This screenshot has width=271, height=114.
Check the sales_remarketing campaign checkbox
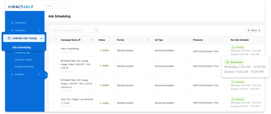[54, 50]
